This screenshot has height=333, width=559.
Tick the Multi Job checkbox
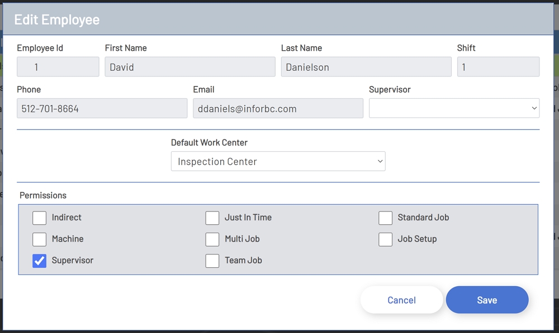212,239
